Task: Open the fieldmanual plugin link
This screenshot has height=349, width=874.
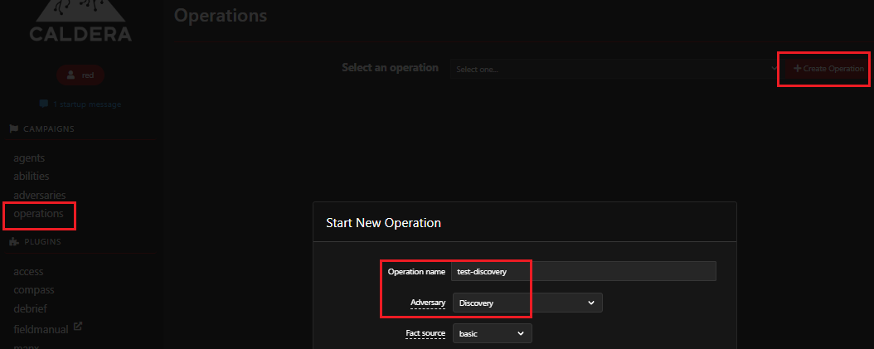Action: click(41, 329)
